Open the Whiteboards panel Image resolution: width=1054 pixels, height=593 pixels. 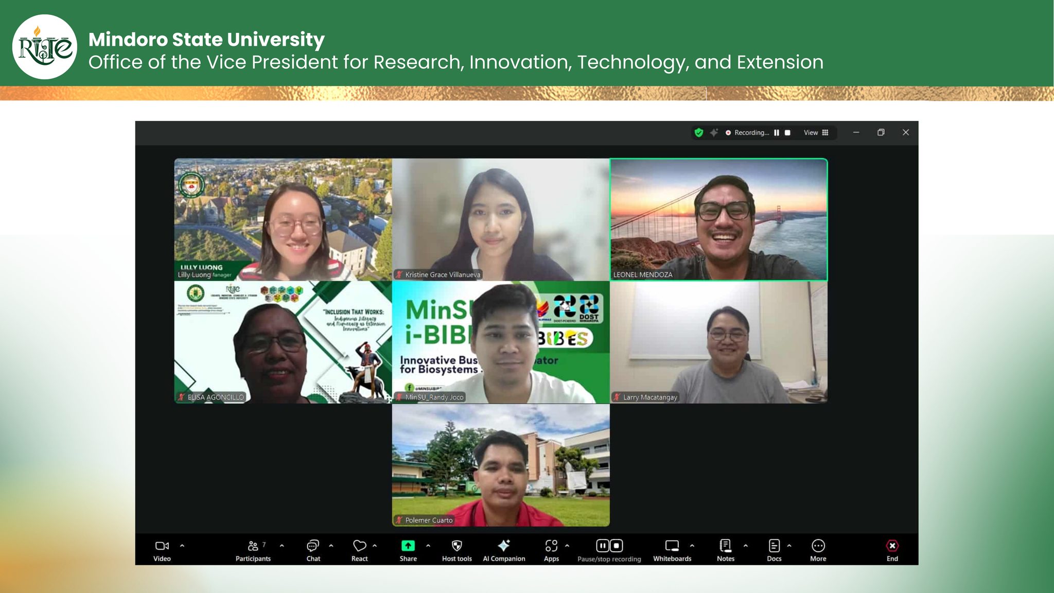673,547
